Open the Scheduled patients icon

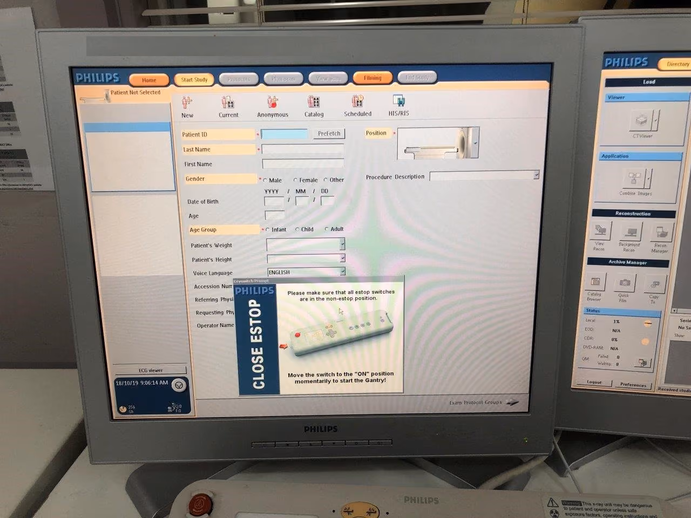357,101
